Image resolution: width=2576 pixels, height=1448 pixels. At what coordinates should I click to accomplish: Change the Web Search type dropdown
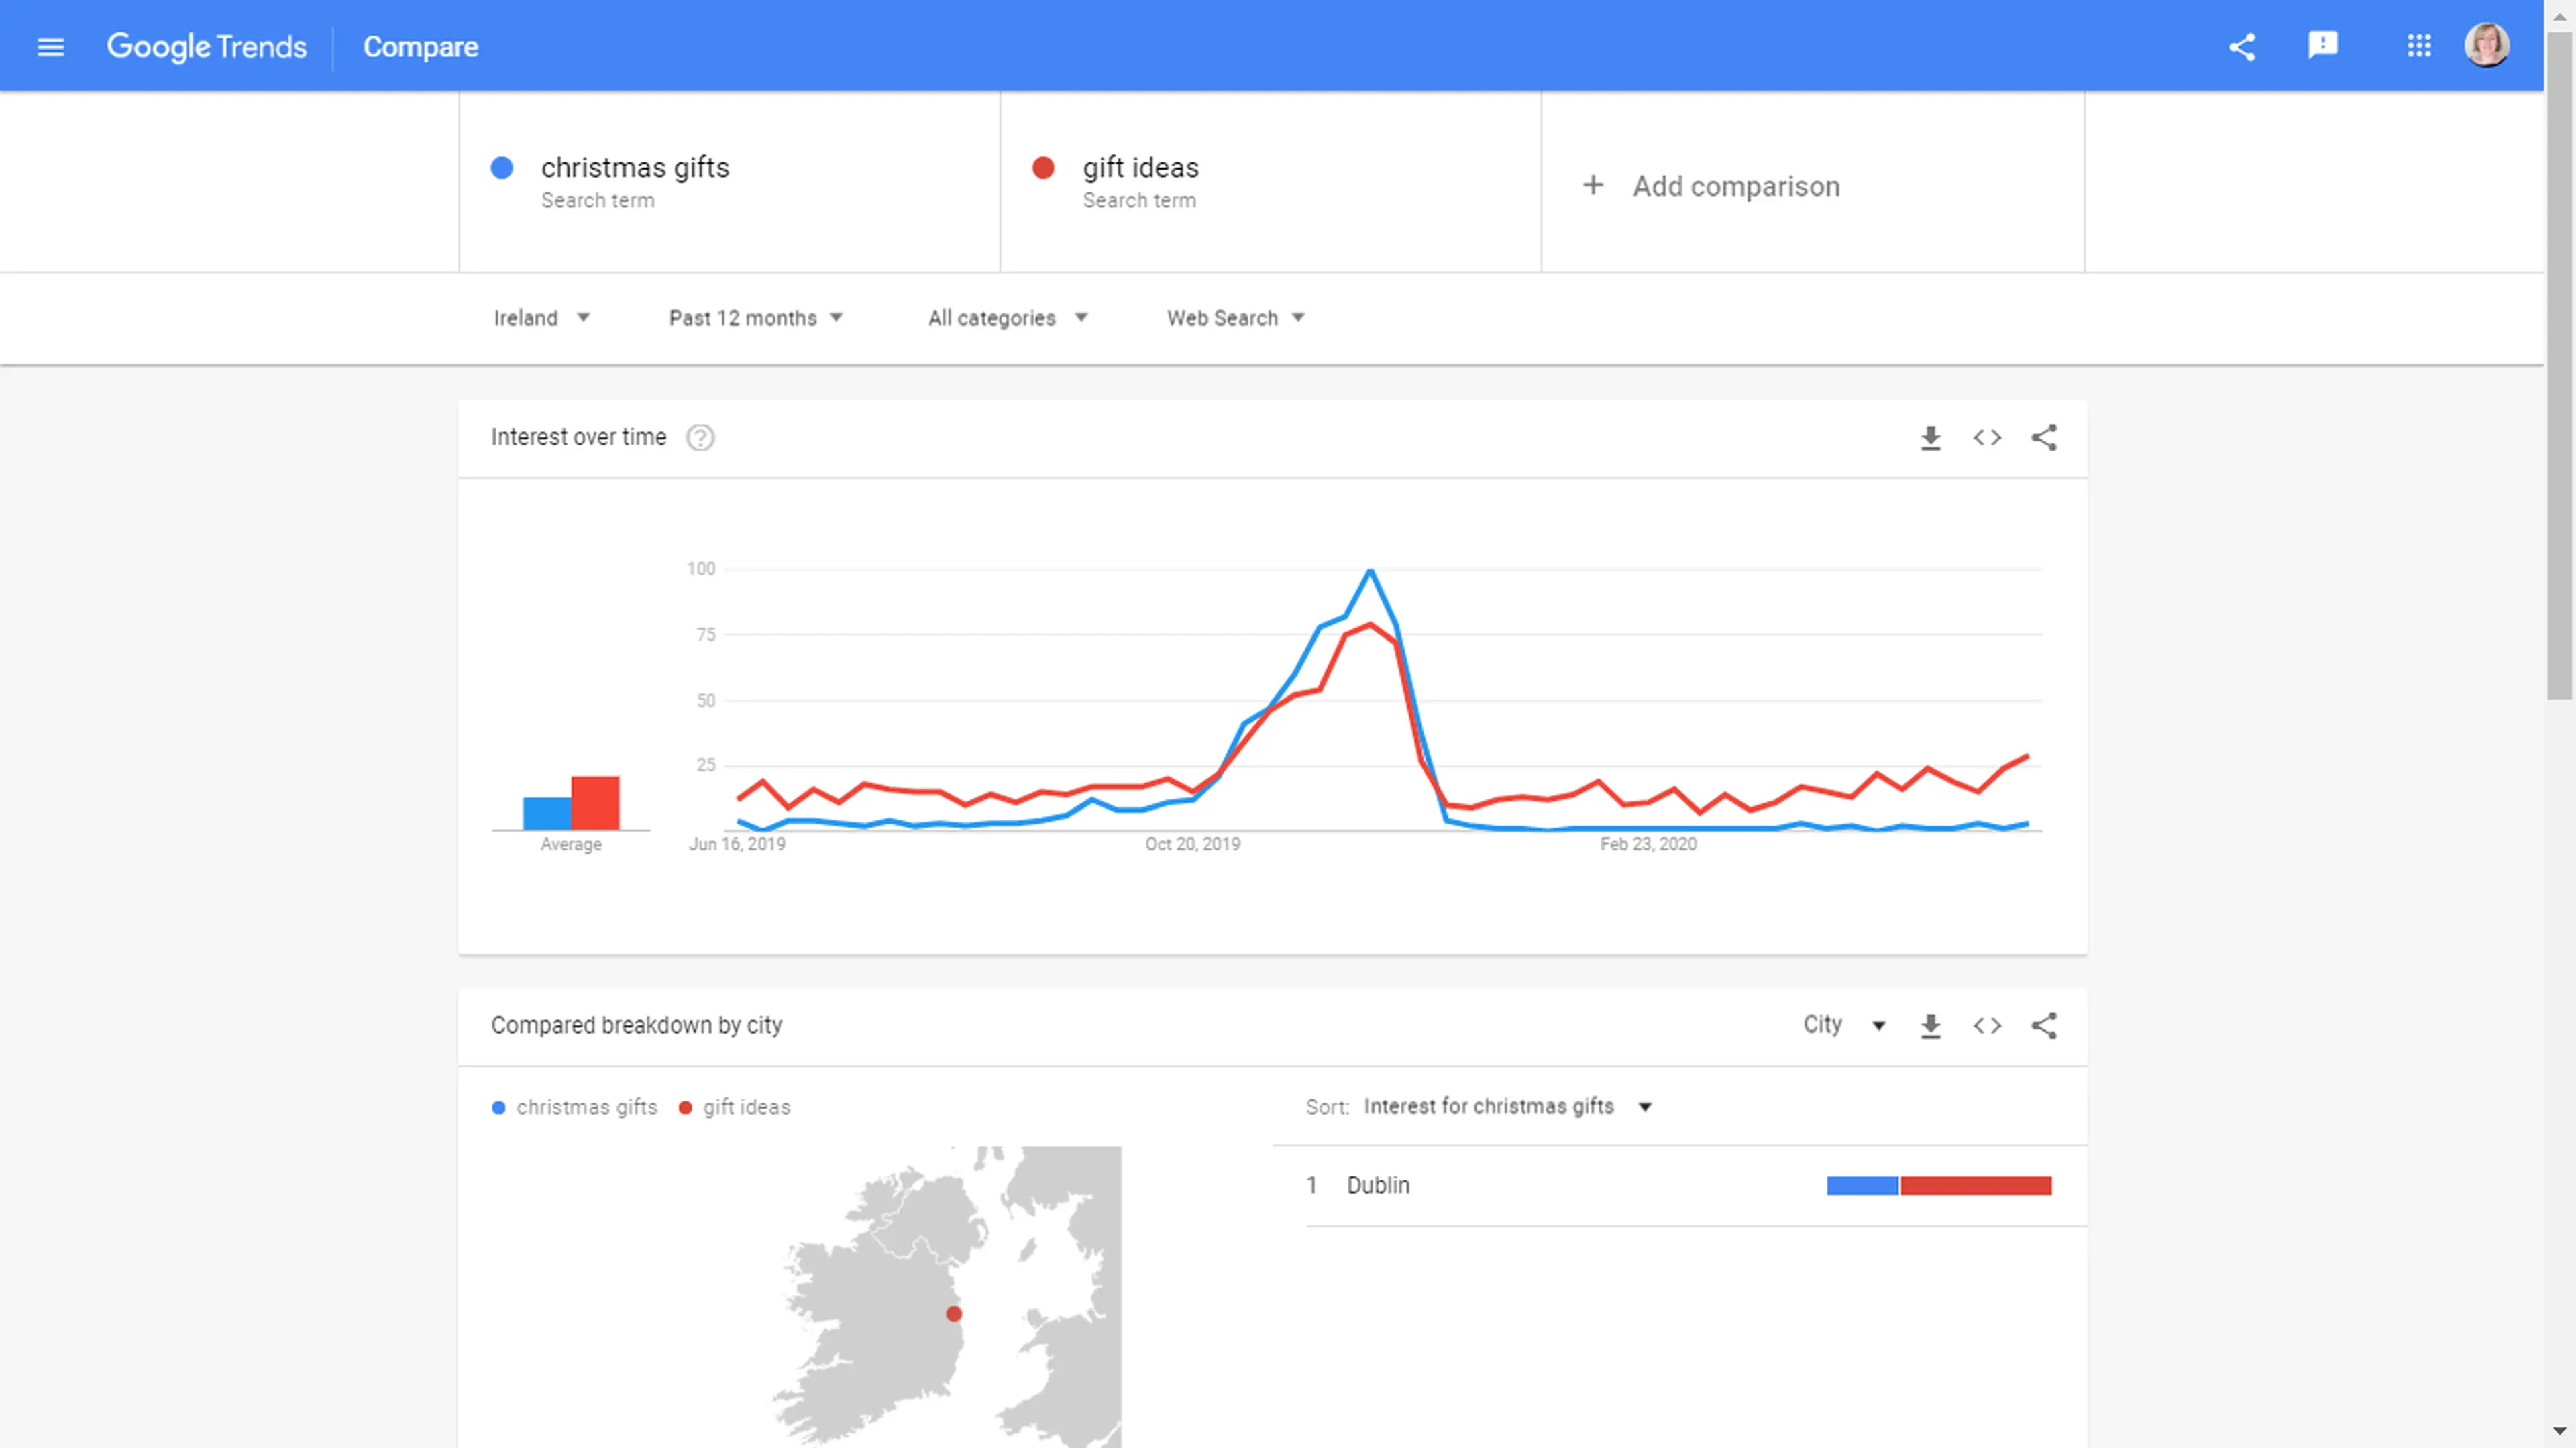click(x=1235, y=318)
